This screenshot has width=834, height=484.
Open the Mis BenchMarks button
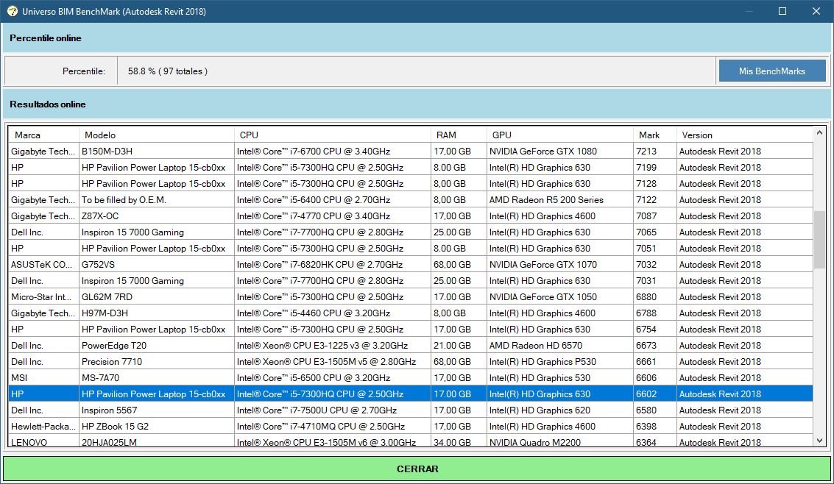click(x=771, y=71)
